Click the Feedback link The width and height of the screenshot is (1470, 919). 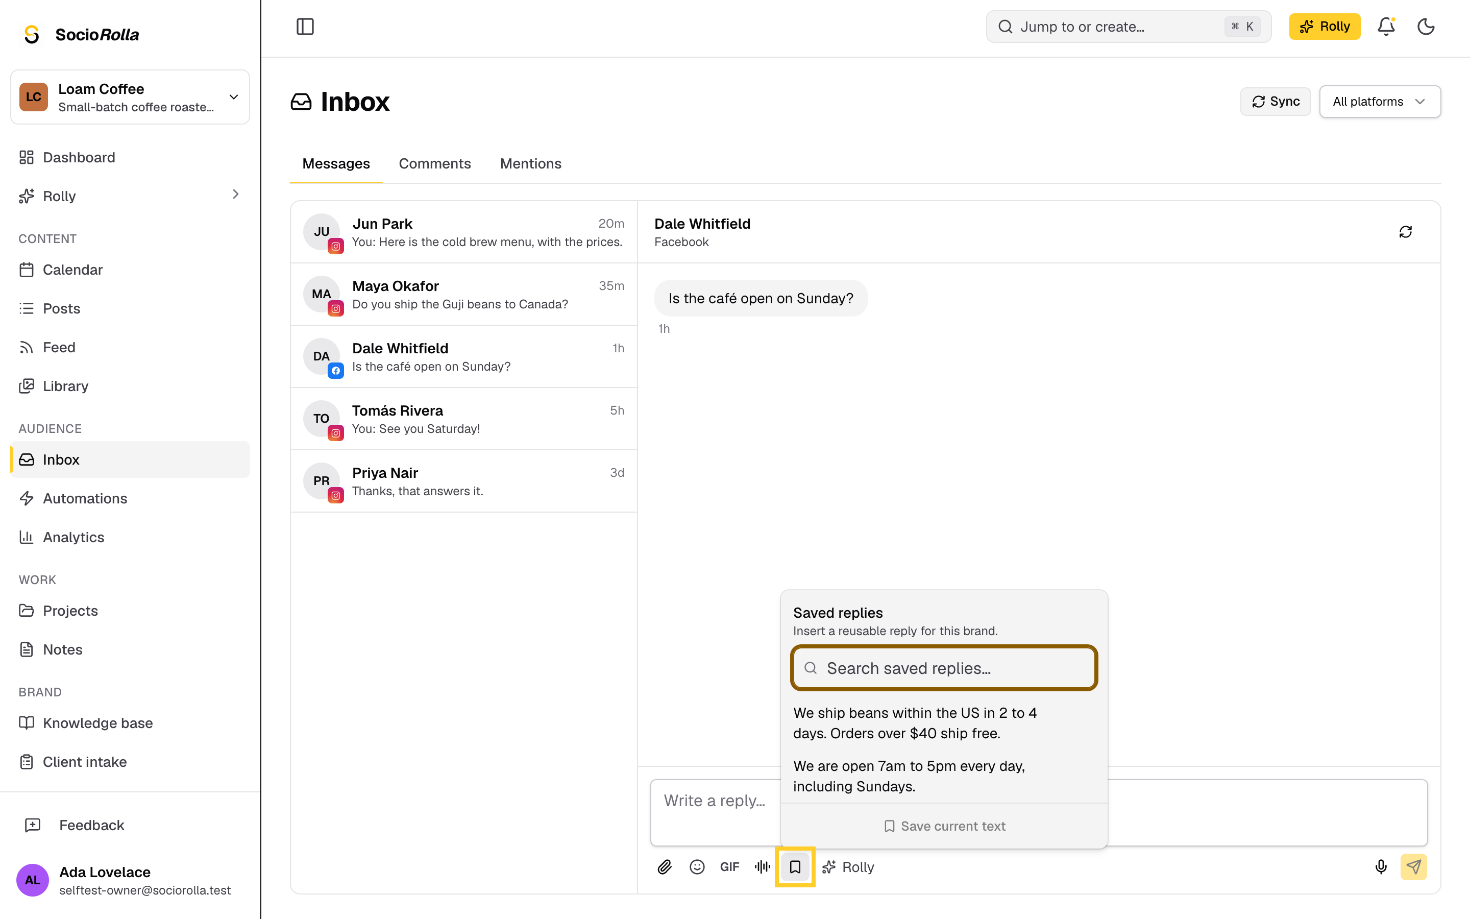point(130,826)
